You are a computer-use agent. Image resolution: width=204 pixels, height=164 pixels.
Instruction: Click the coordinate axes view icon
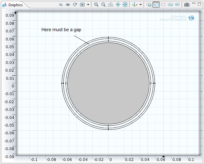[134, 5]
